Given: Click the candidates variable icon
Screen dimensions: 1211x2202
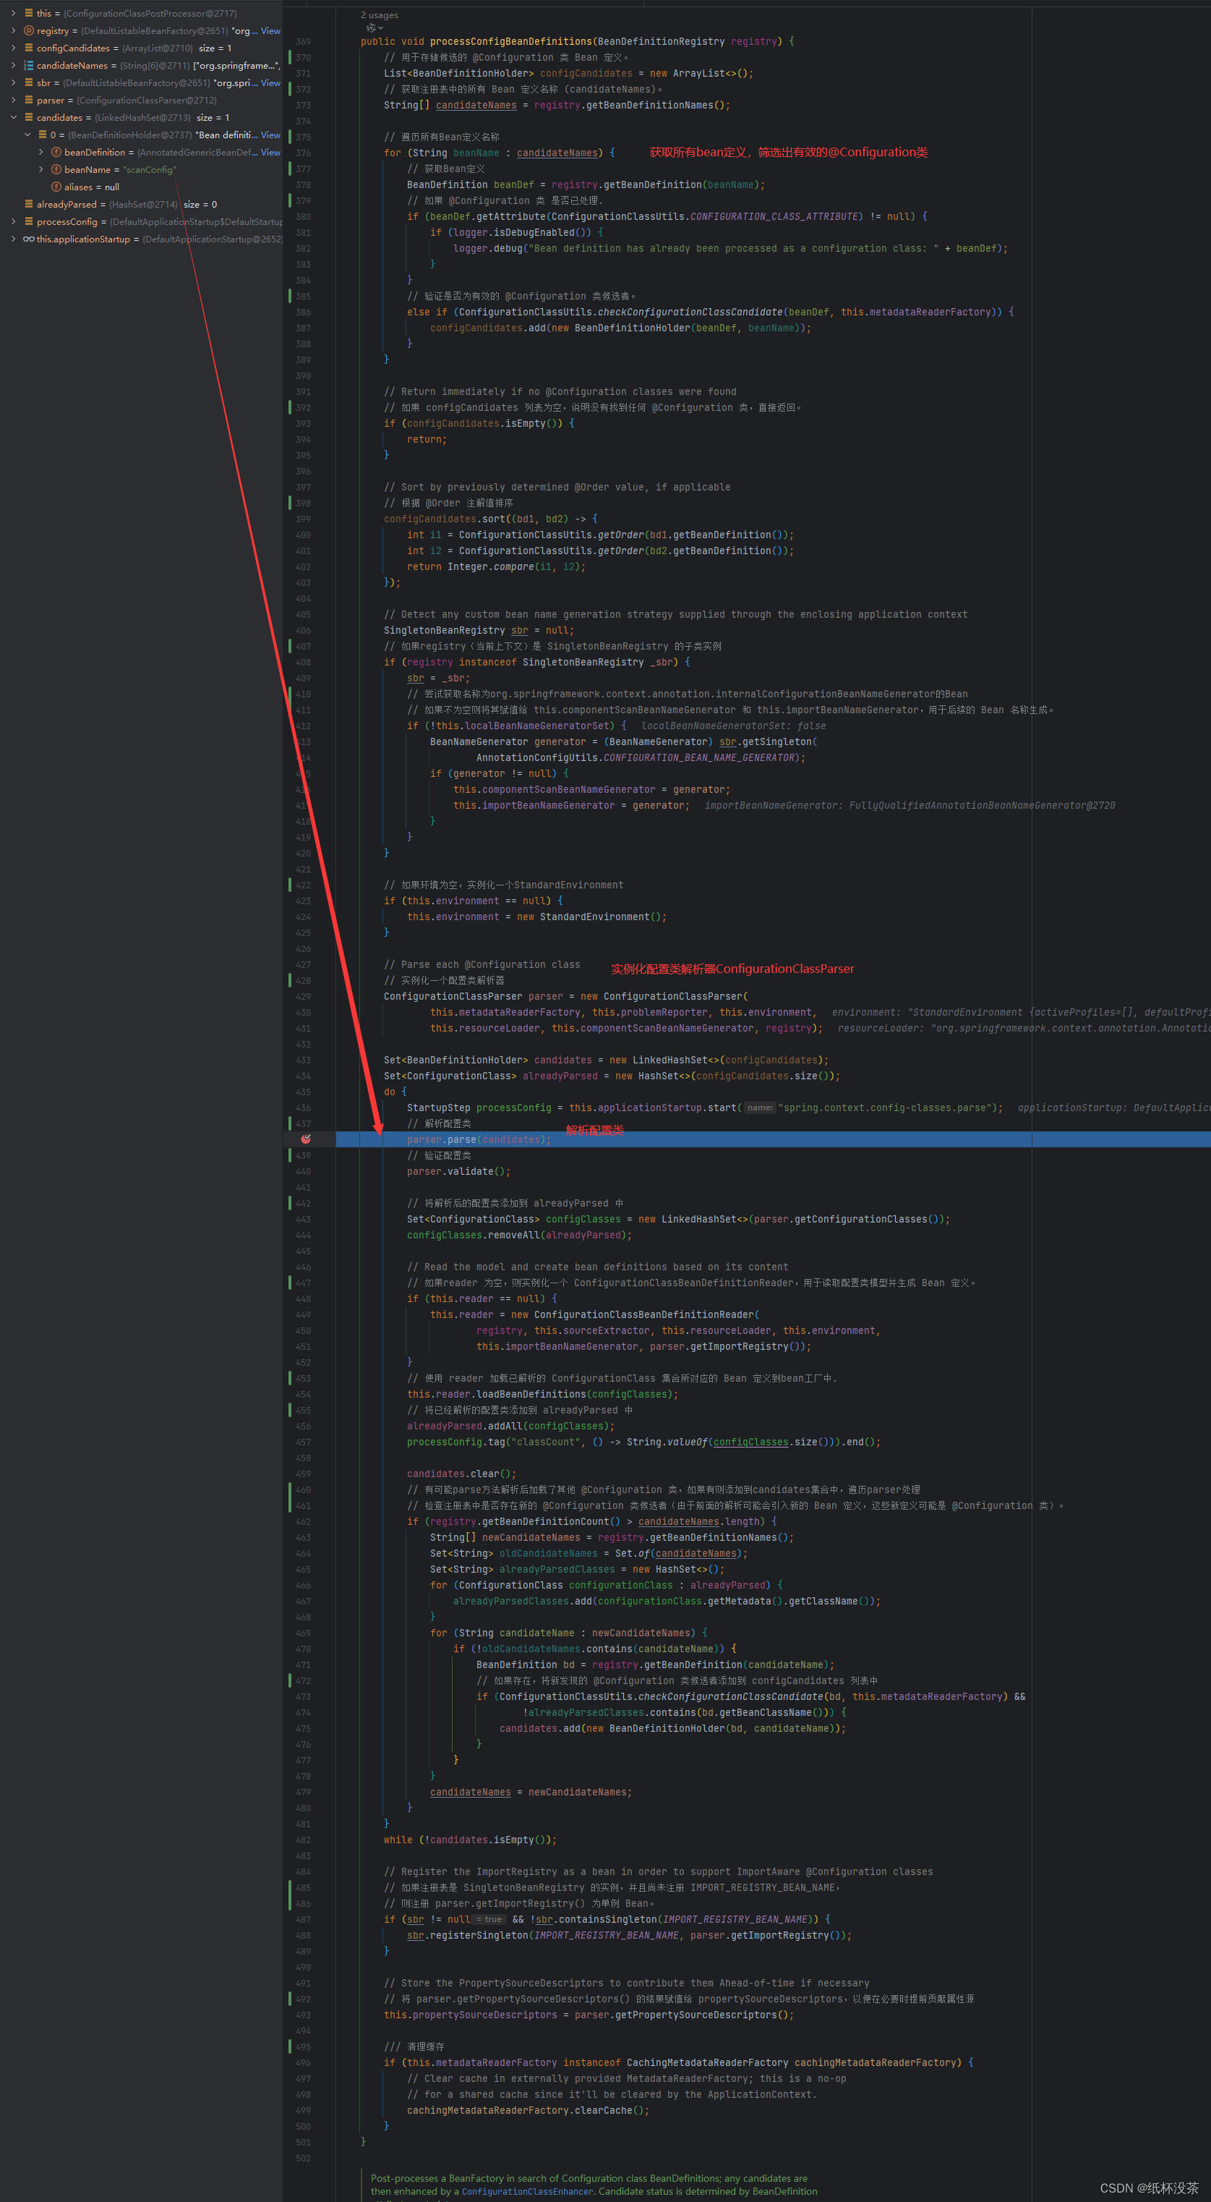Looking at the screenshot, I should pos(29,117).
